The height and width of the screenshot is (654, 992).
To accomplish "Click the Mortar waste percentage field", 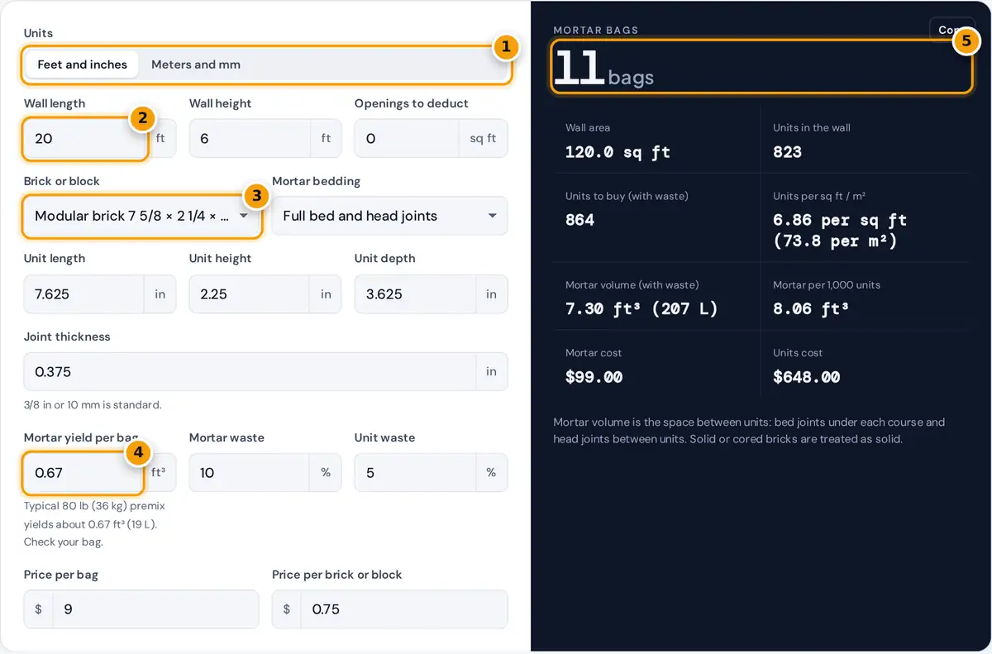I will click(250, 473).
